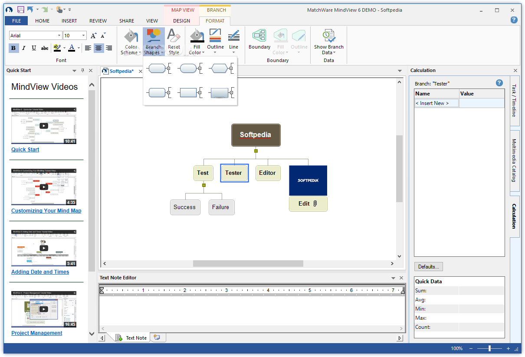Click the Calculation panel help icon
The width and height of the screenshot is (525, 357).
(499, 83)
